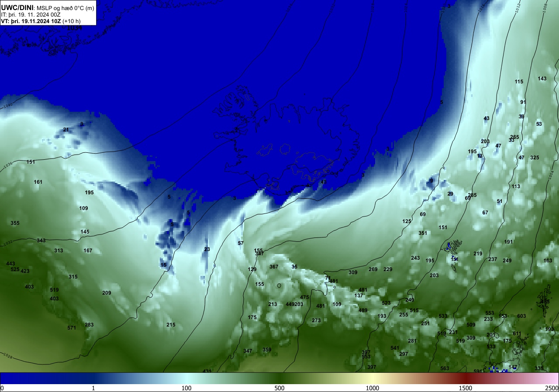Click the height value "351"
This screenshot has width=559, height=392.
(423, 233)
